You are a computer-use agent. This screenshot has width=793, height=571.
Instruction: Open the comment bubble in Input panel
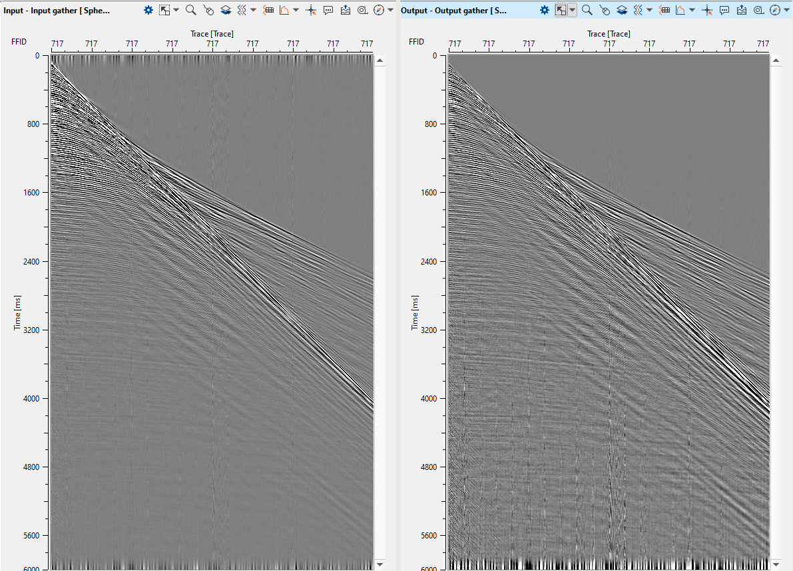tap(328, 10)
